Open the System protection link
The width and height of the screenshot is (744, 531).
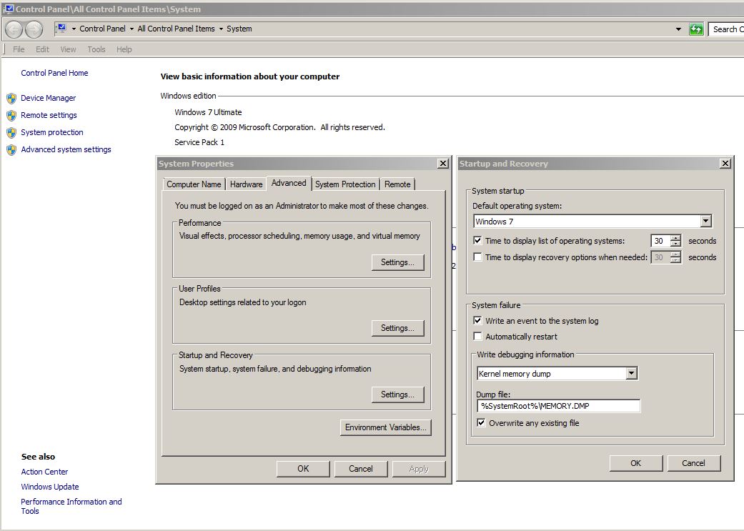[x=52, y=132]
